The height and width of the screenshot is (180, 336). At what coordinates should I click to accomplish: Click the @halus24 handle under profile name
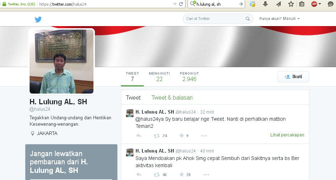coord(40,109)
